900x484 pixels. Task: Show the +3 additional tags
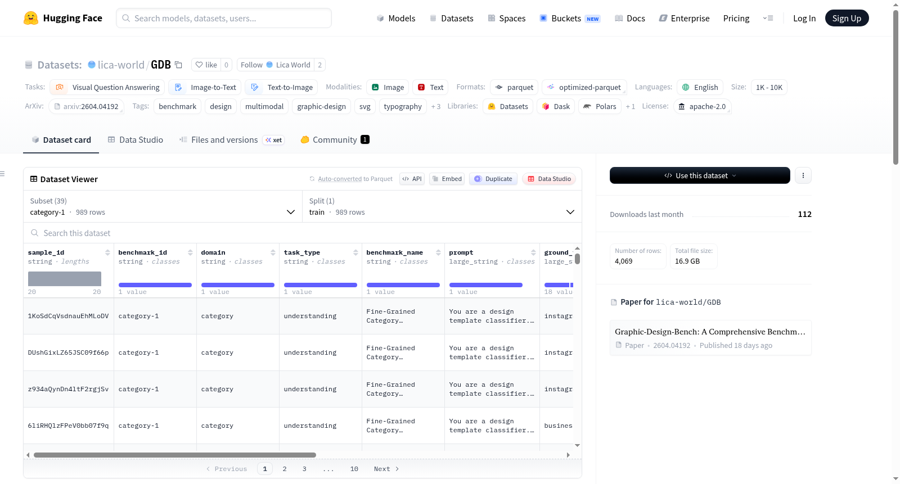click(436, 106)
